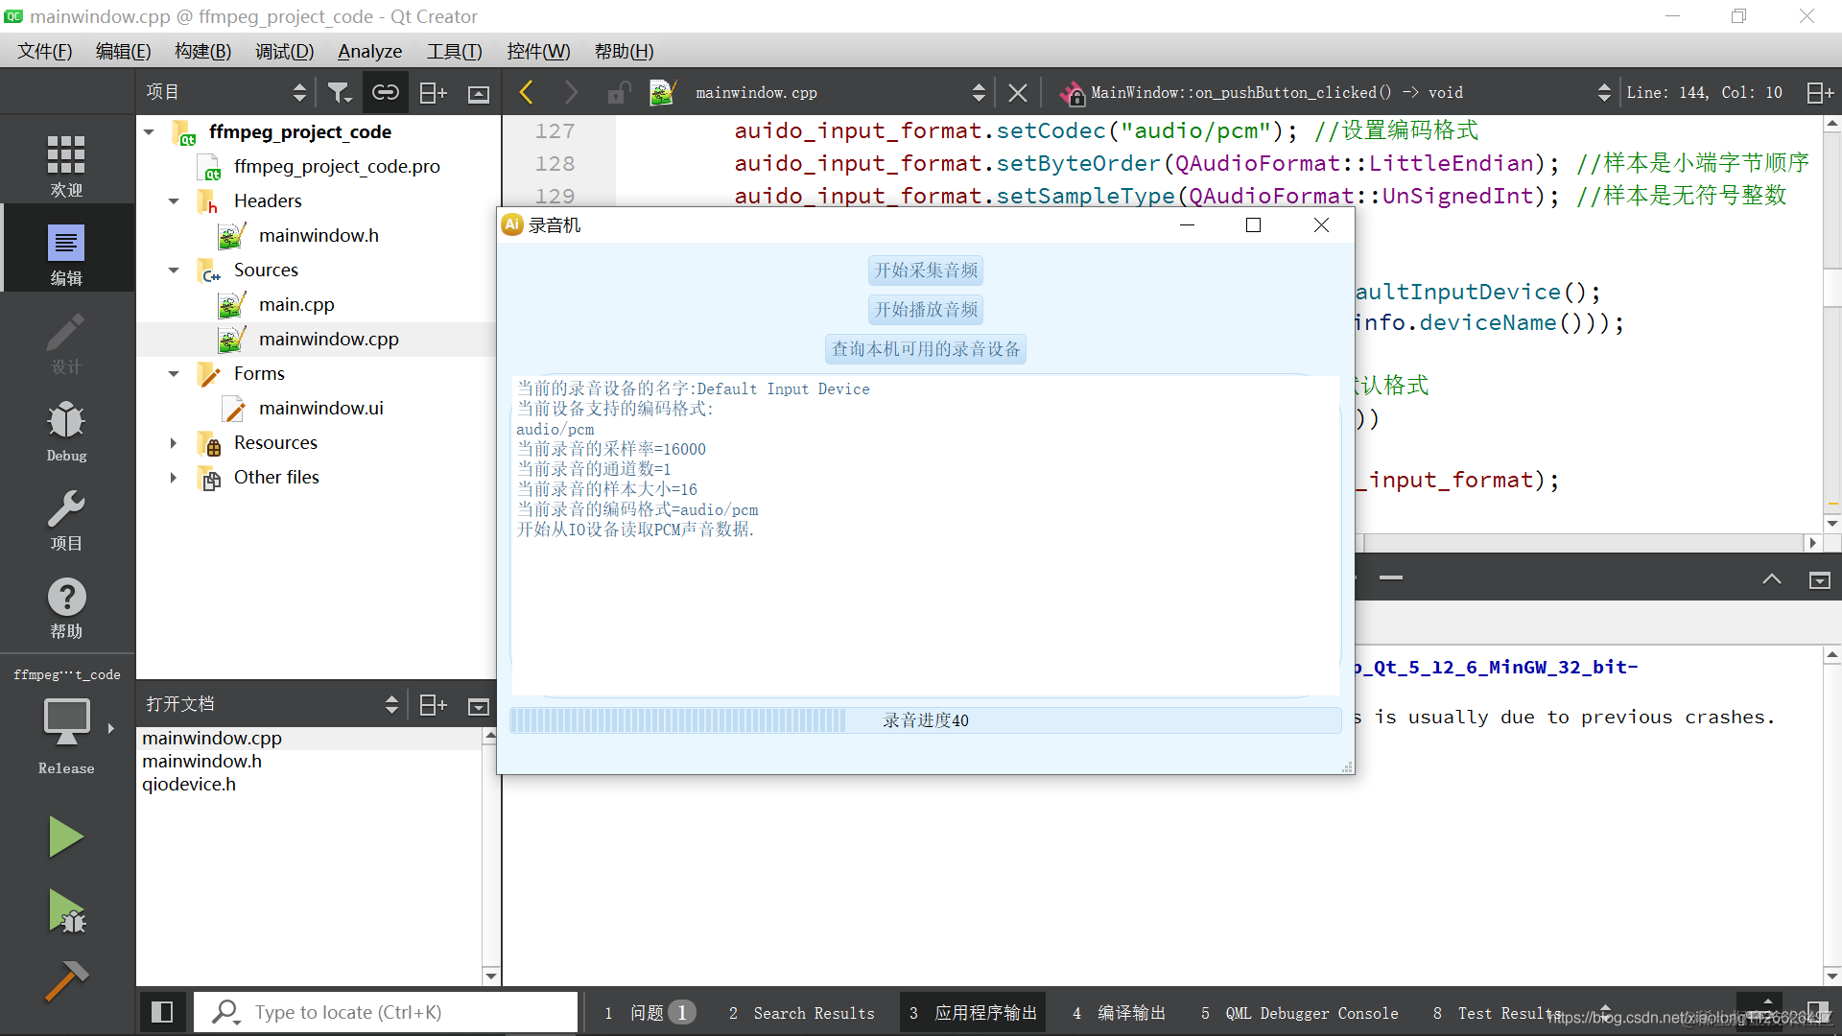1842x1036 pixels.
Task: Select qiodevice.h in open documents
Action: click(x=189, y=784)
